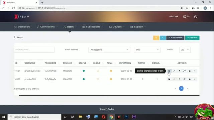Viewport: 214px width, 120px height.
Task: Expand the Support menu
Action: coord(138,27)
